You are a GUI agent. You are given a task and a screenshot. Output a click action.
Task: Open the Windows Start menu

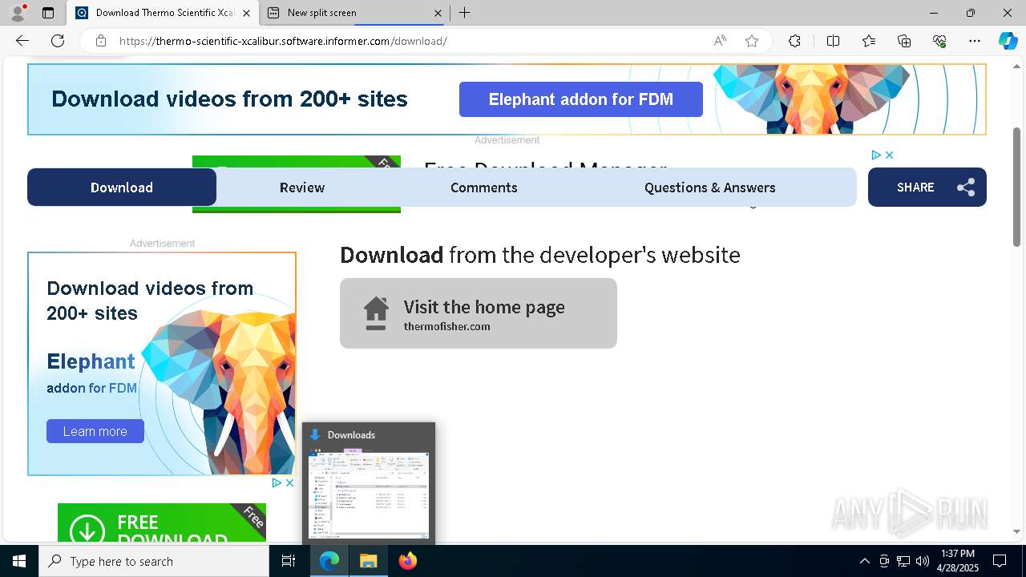coord(19,561)
